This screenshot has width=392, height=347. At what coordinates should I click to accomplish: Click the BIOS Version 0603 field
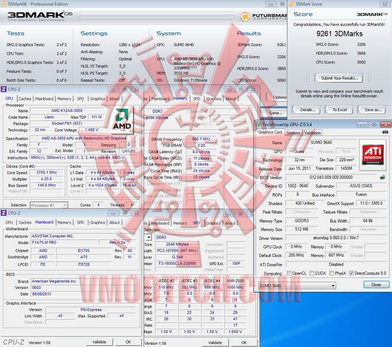[83, 287]
